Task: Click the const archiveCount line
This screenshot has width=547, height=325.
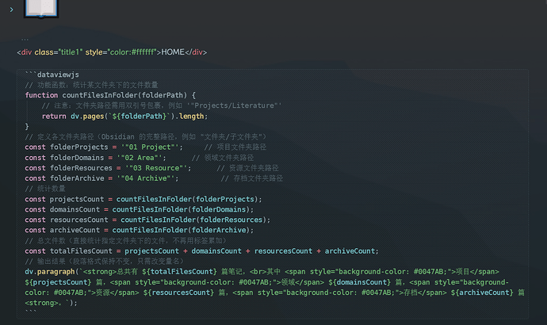Action: click(139, 230)
